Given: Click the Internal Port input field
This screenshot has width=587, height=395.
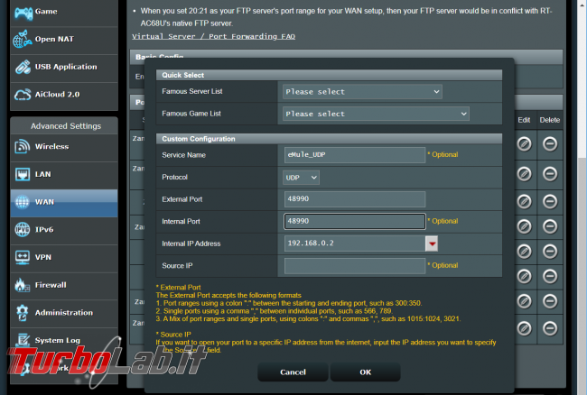Looking at the screenshot, I should [x=355, y=221].
